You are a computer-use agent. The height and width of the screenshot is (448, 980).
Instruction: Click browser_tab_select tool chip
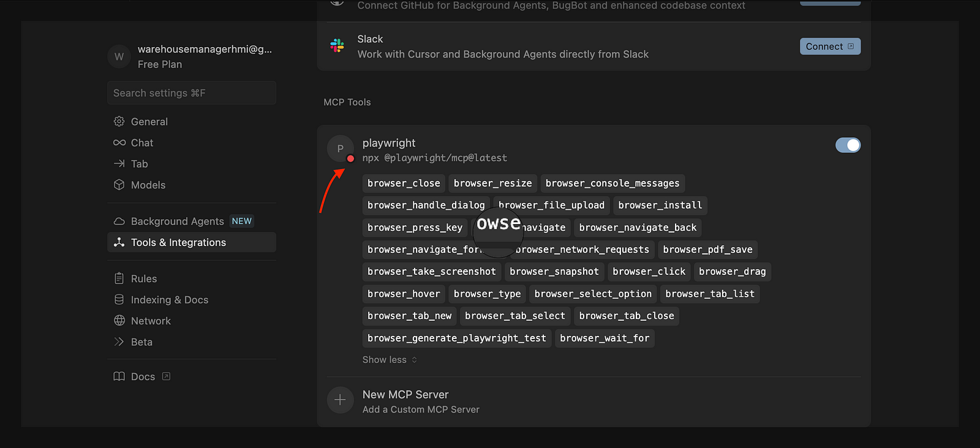pyautogui.click(x=514, y=316)
